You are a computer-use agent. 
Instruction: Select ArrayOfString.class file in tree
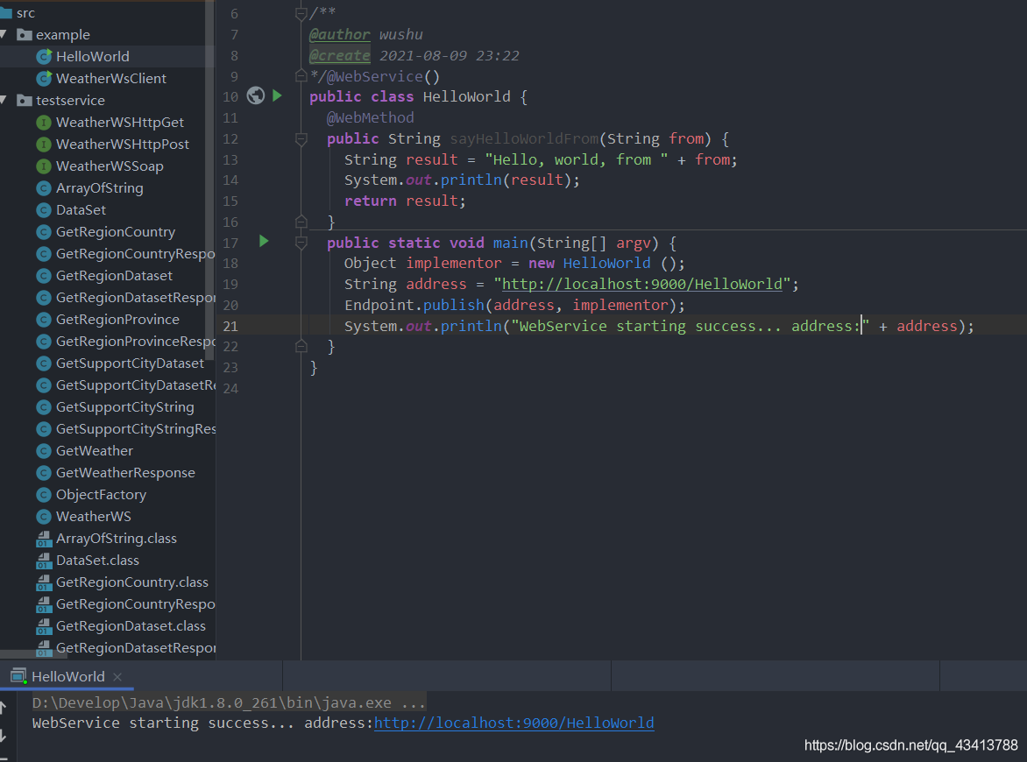click(x=116, y=539)
